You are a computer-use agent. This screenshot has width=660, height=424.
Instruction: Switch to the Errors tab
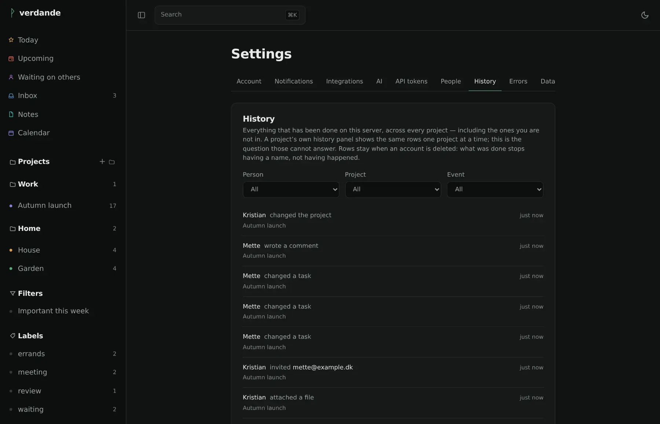518,81
